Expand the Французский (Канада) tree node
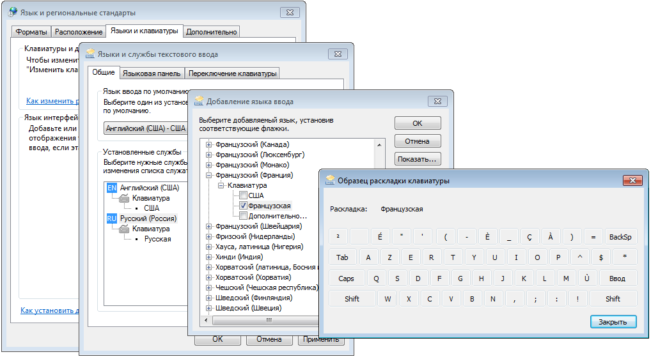 pyautogui.click(x=209, y=144)
